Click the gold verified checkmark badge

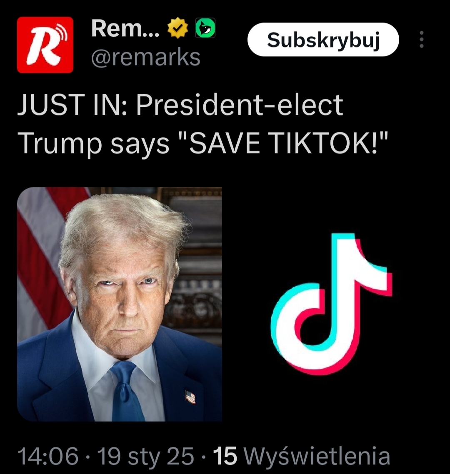click(x=178, y=28)
